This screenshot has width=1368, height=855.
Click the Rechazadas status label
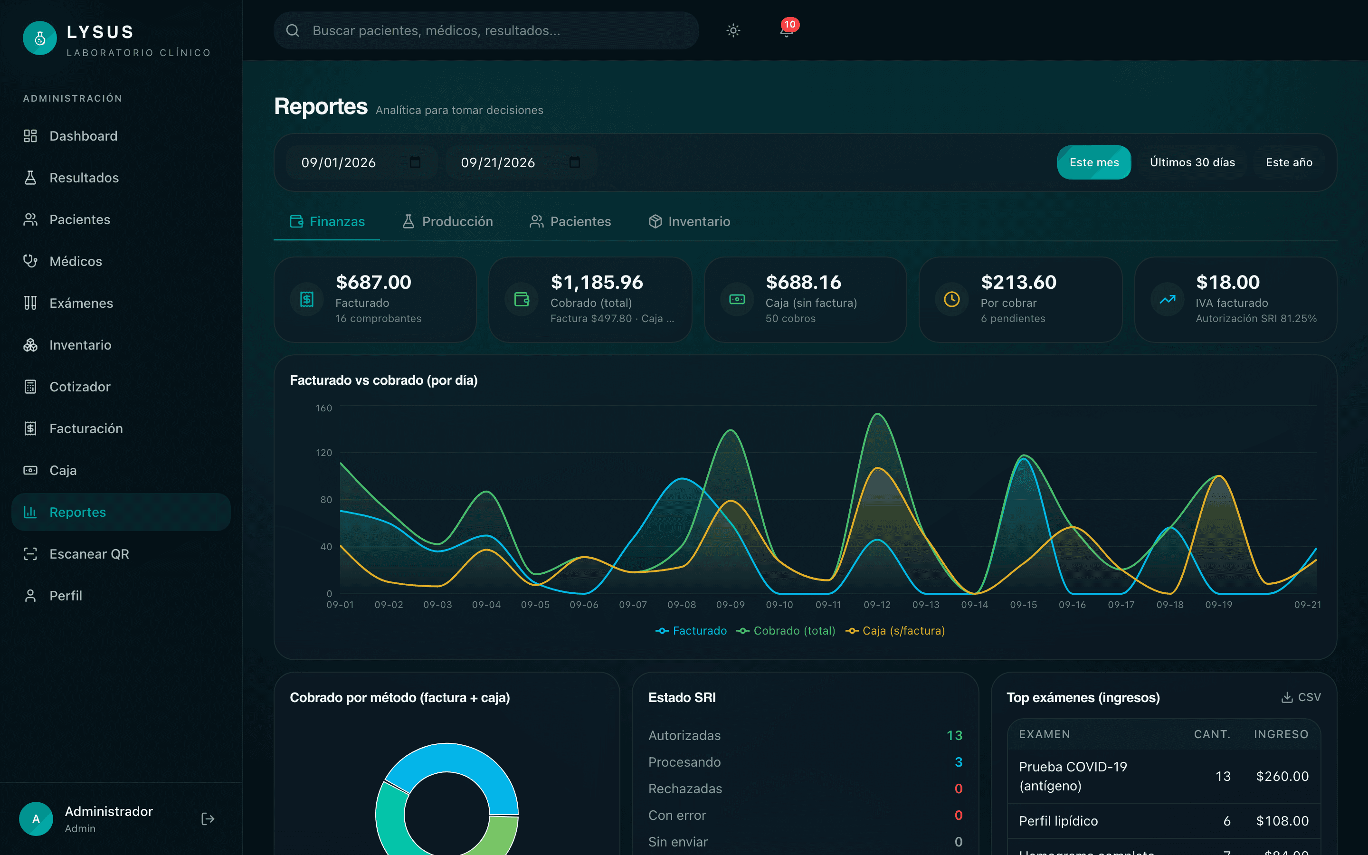pyautogui.click(x=685, y=789)
